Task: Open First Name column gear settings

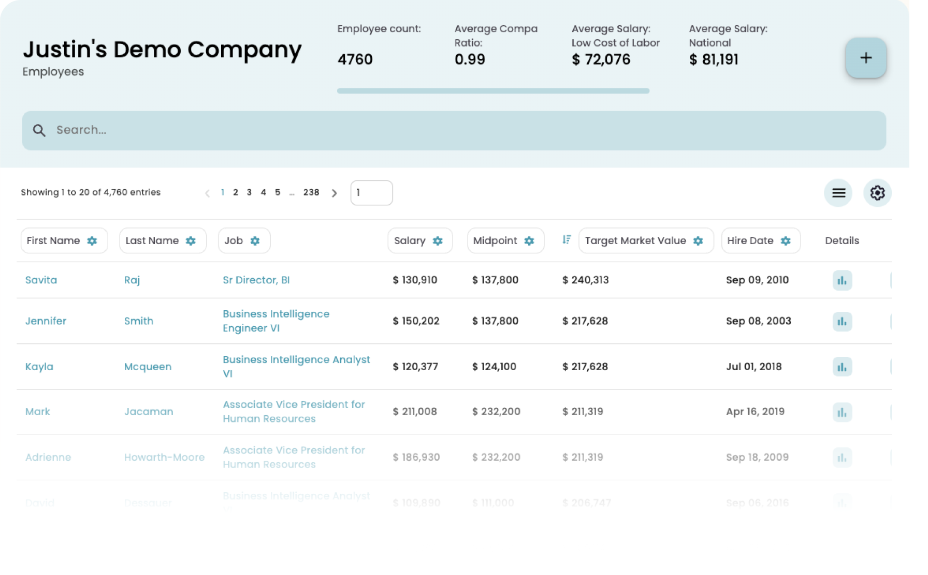Action: 92,241
